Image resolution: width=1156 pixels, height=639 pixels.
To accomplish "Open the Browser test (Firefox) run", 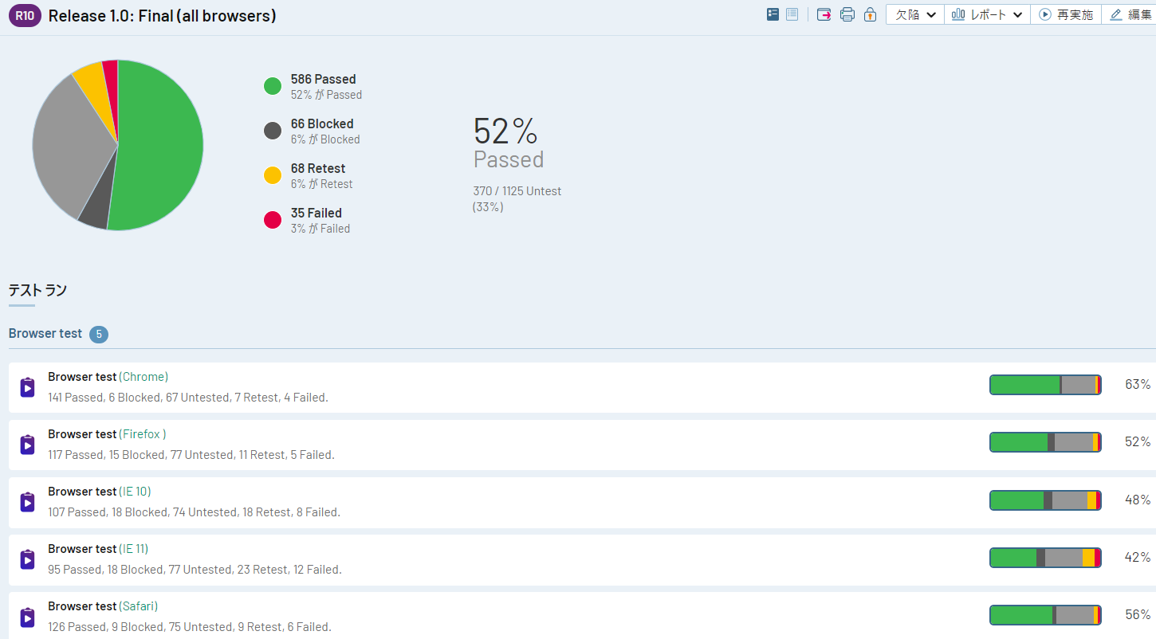I will click(107, 434).
